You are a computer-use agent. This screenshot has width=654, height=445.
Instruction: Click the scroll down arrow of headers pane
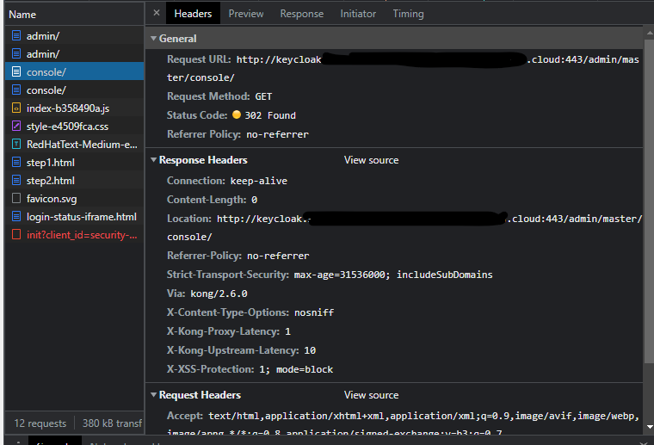(x=650, y=427)
